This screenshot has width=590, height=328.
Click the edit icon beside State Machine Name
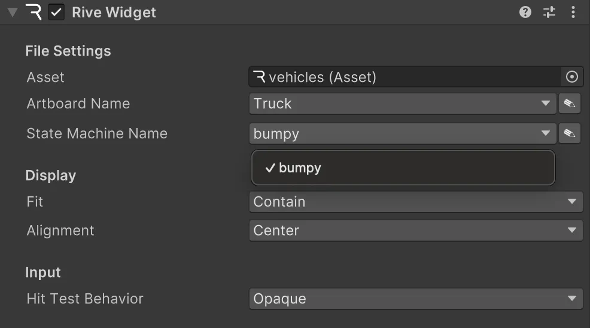click(x=570, y=133)
